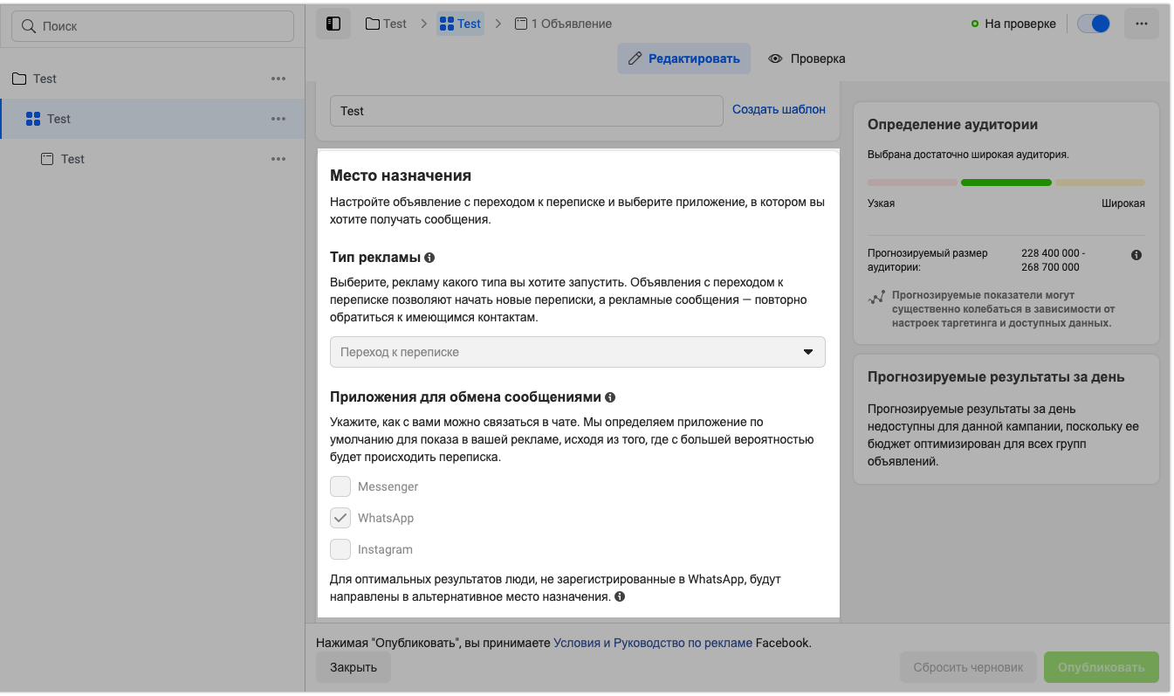Open the three-dot menu in top bar
This screenshot has height=696, width=1174.
click(x=1141, y=24)
